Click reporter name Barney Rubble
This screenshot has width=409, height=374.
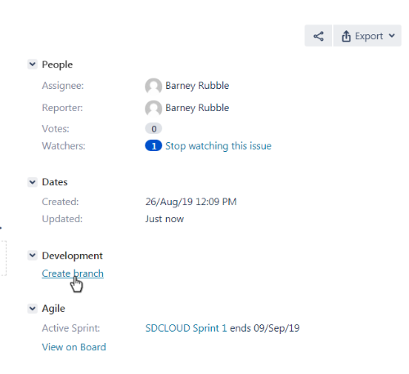pos(197,108)
